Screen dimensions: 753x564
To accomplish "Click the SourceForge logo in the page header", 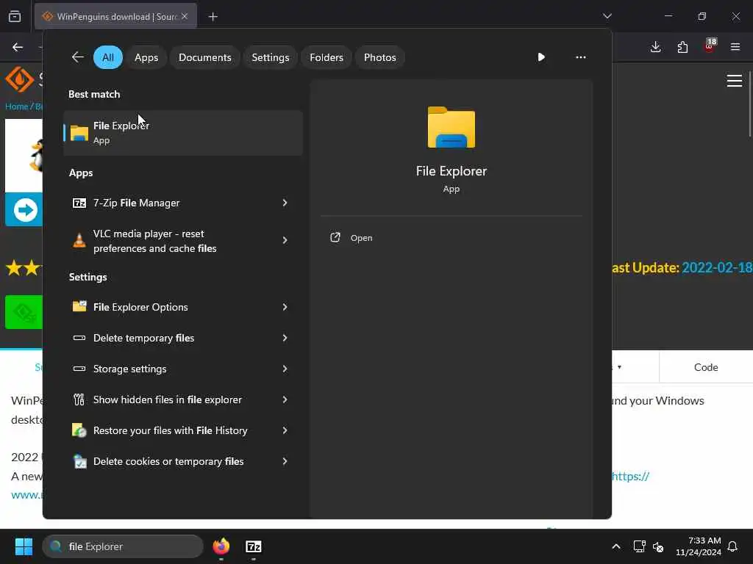I will click(x=19, y=79).
